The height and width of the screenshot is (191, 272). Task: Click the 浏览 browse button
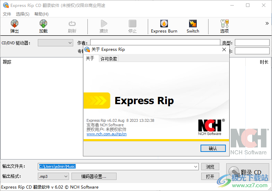click(210, 167)
